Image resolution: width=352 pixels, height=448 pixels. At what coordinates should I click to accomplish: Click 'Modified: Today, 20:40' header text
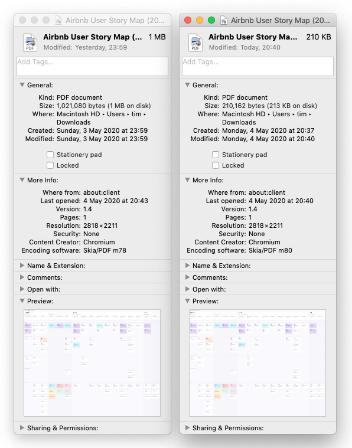click(x=245, y=47)
